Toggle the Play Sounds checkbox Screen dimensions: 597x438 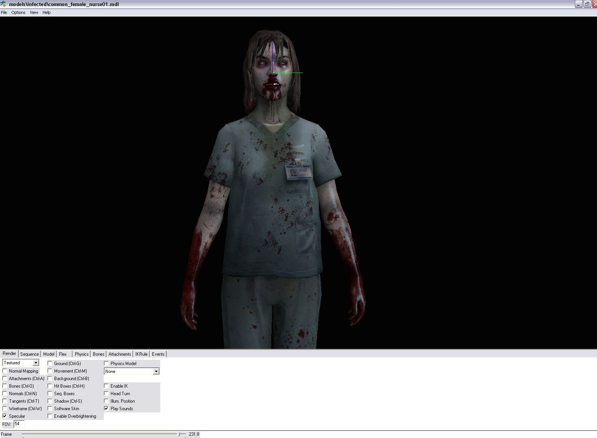(x=106, y=409)
